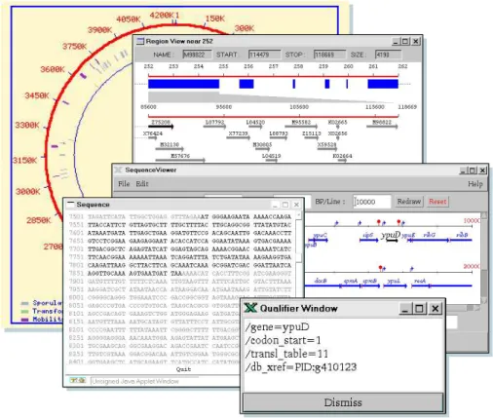493x418 pixels.
Task: Click the 3300K label on circular map
Action: pyautogui.click(x=27, y=125)
